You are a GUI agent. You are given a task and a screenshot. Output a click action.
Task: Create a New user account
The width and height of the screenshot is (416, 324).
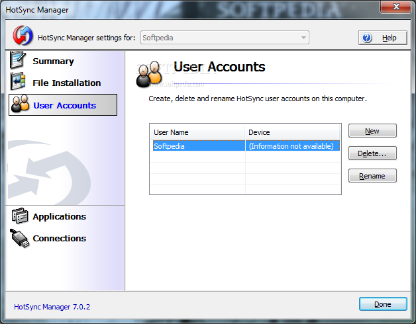[x=372, y=131]
